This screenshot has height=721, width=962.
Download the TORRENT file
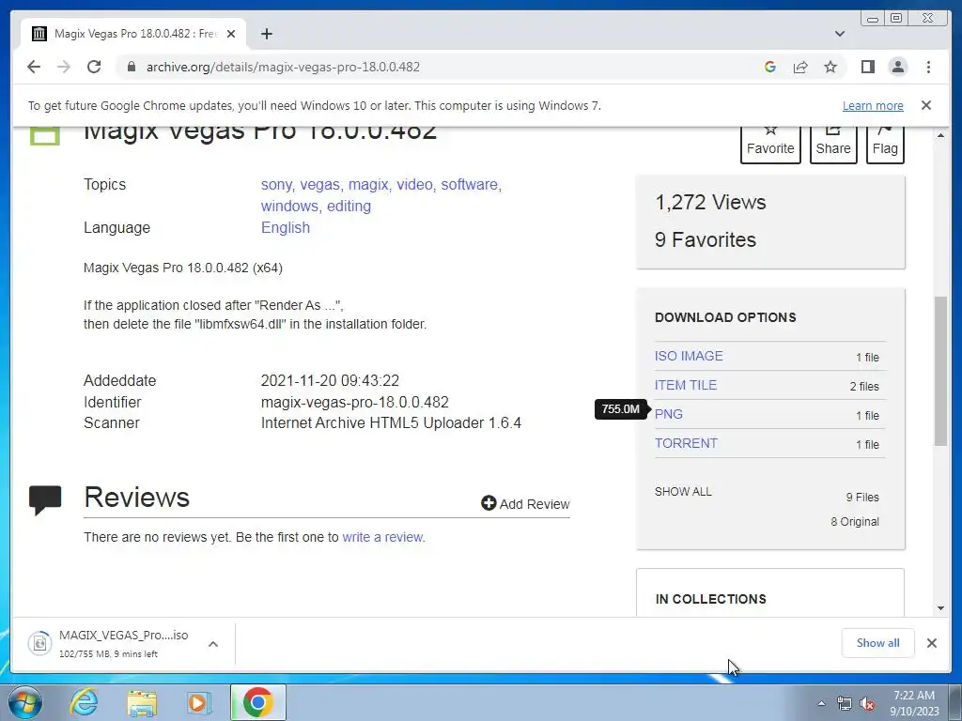tap(686, 443)
